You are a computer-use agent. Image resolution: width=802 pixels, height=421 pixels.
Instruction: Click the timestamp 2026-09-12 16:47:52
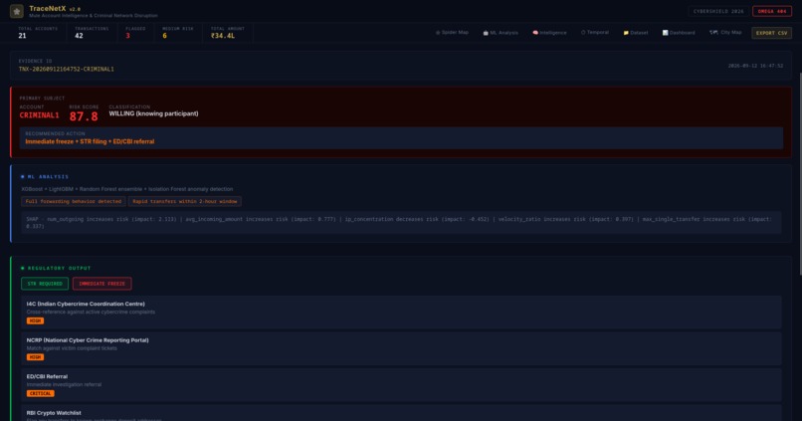[x=755, y=66]
